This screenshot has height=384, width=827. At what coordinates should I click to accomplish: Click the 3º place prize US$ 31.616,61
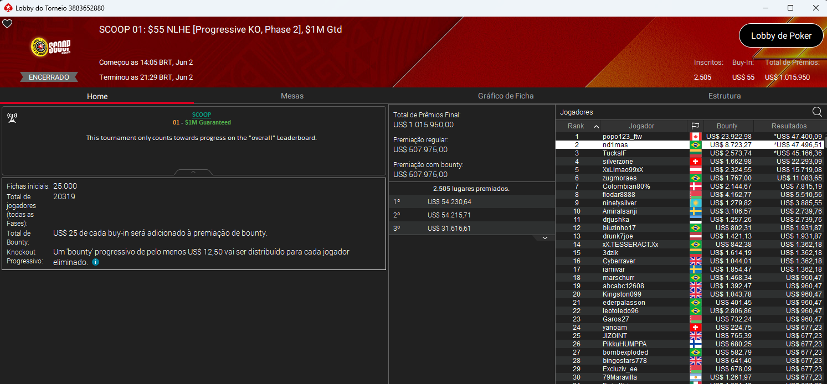tap(449, 229)
